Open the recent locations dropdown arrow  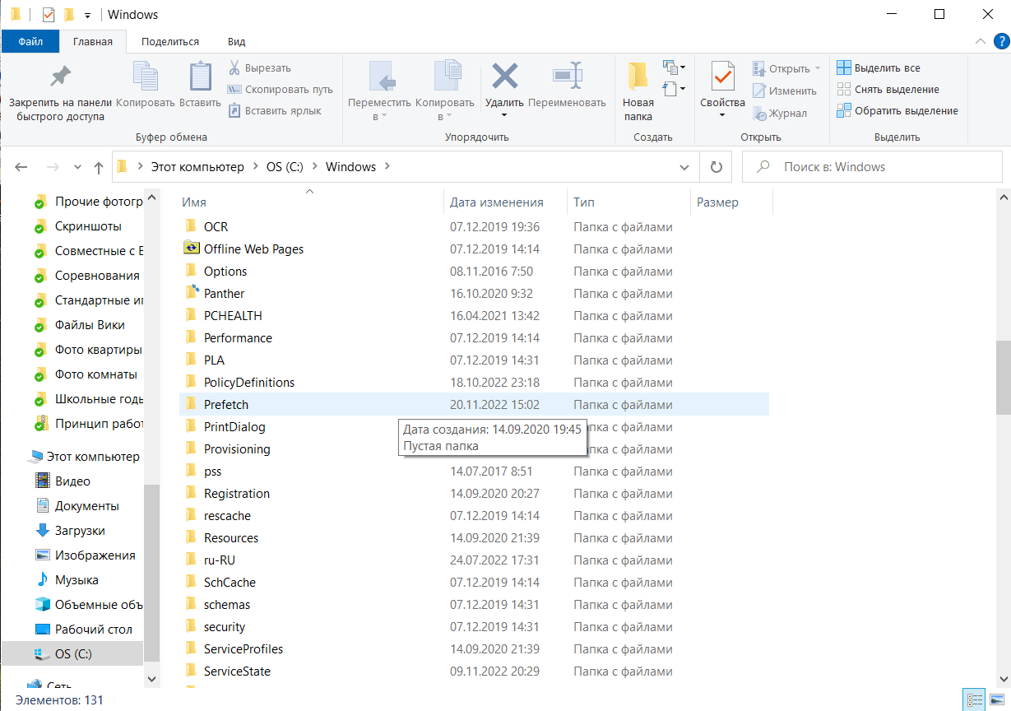click(77, 167)
